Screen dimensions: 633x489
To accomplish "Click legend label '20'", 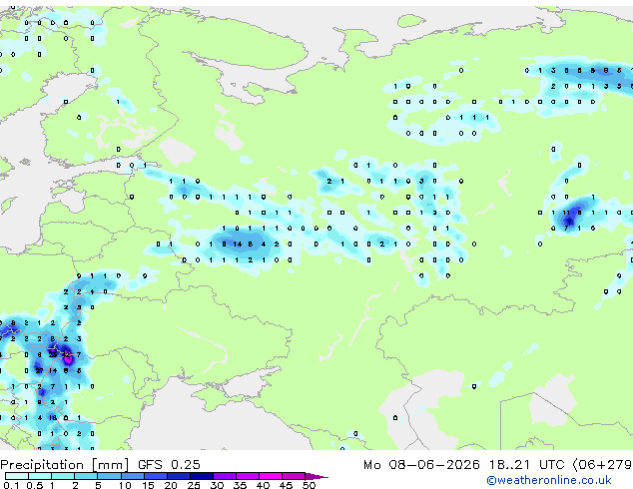I will tap(171, 485).
